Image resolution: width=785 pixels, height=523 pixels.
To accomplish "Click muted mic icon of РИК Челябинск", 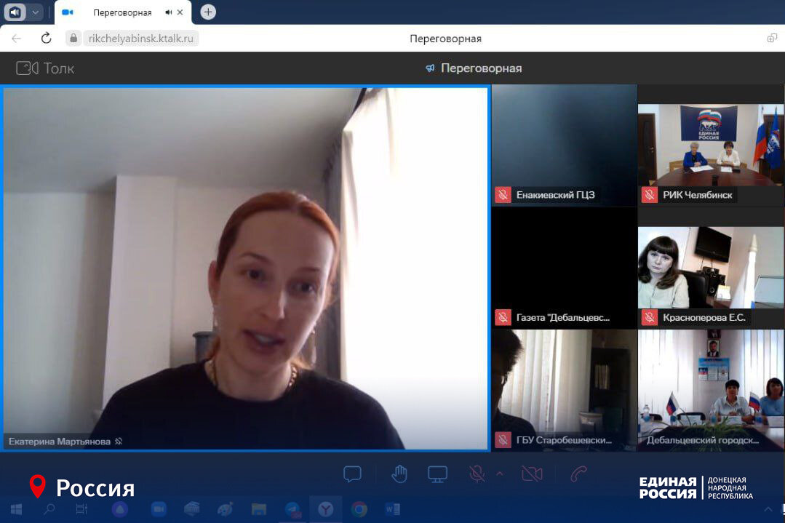I will 650,195.
